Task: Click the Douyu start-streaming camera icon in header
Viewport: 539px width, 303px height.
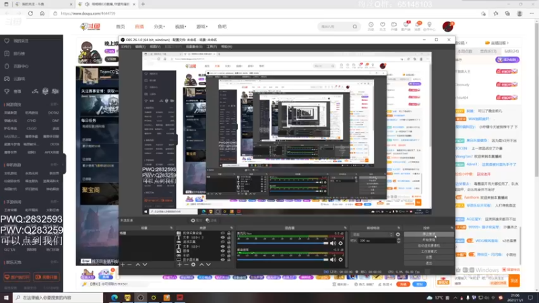Action: (394, 25)
